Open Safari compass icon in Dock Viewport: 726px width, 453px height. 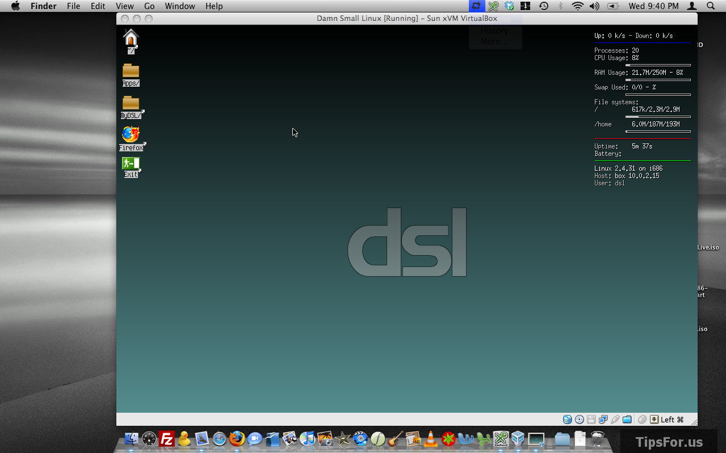(x=219, y=438)
